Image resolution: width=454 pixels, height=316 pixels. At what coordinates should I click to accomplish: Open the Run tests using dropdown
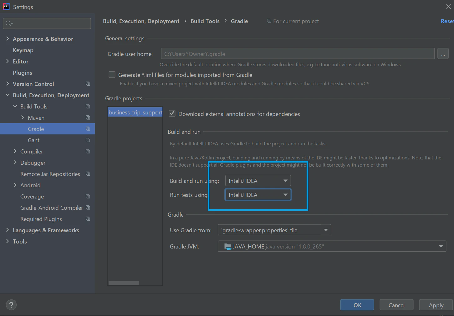point(258,195)
